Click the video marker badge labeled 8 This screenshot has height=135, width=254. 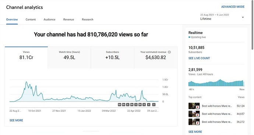(144, 104)
